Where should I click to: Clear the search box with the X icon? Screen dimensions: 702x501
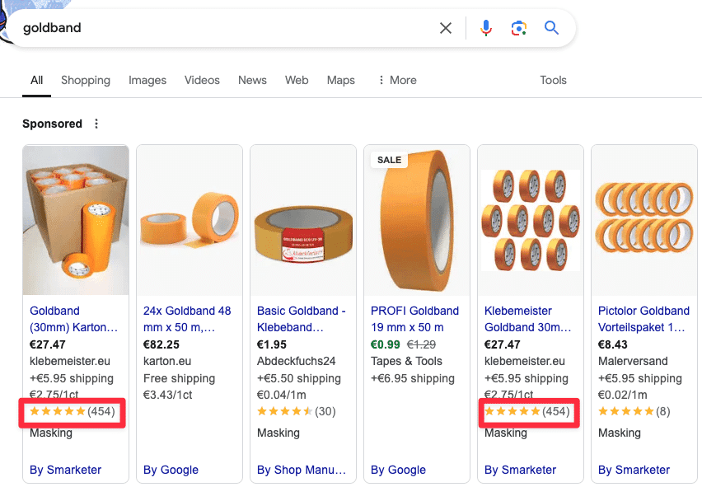tap(446, 28)
